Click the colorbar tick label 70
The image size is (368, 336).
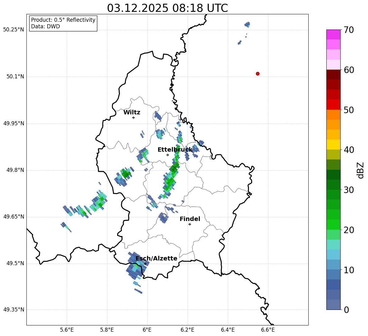(349, 30)
